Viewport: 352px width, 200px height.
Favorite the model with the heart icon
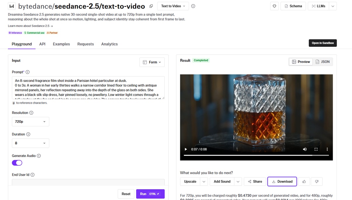tap(274, 6)
